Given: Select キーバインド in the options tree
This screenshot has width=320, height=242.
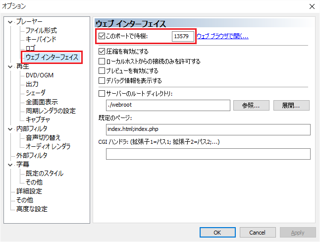Looking at the screenshot, I should coord(41,39).
